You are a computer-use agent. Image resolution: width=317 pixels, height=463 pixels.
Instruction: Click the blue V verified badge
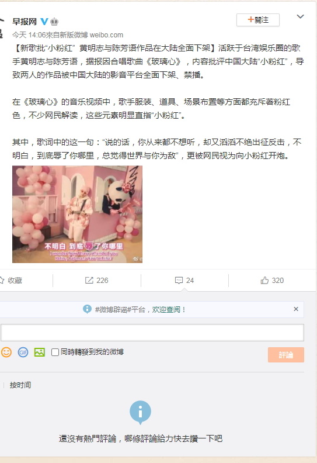44,22
